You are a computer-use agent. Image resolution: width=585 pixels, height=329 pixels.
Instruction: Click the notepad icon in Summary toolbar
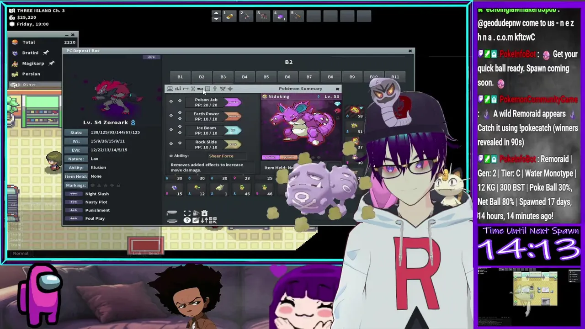[207, 89]
